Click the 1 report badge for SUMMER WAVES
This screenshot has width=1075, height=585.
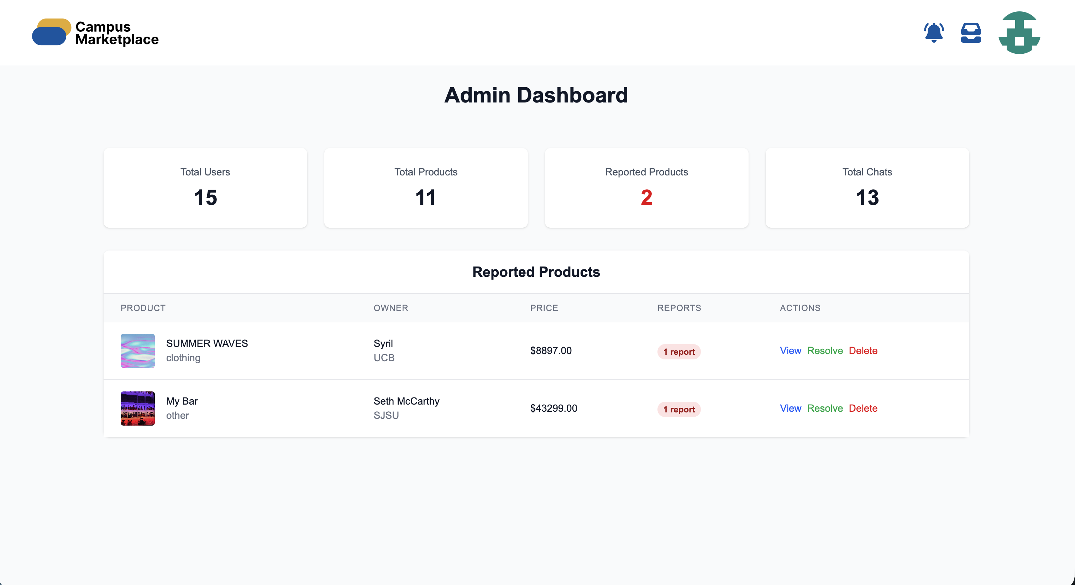click(x=678, y=352)
